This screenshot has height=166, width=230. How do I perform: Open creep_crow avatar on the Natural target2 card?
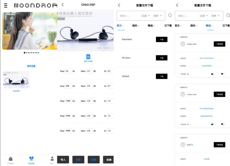coord(183,94)
